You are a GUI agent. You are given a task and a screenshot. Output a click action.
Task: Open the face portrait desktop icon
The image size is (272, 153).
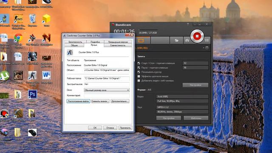tap(18, 76)
